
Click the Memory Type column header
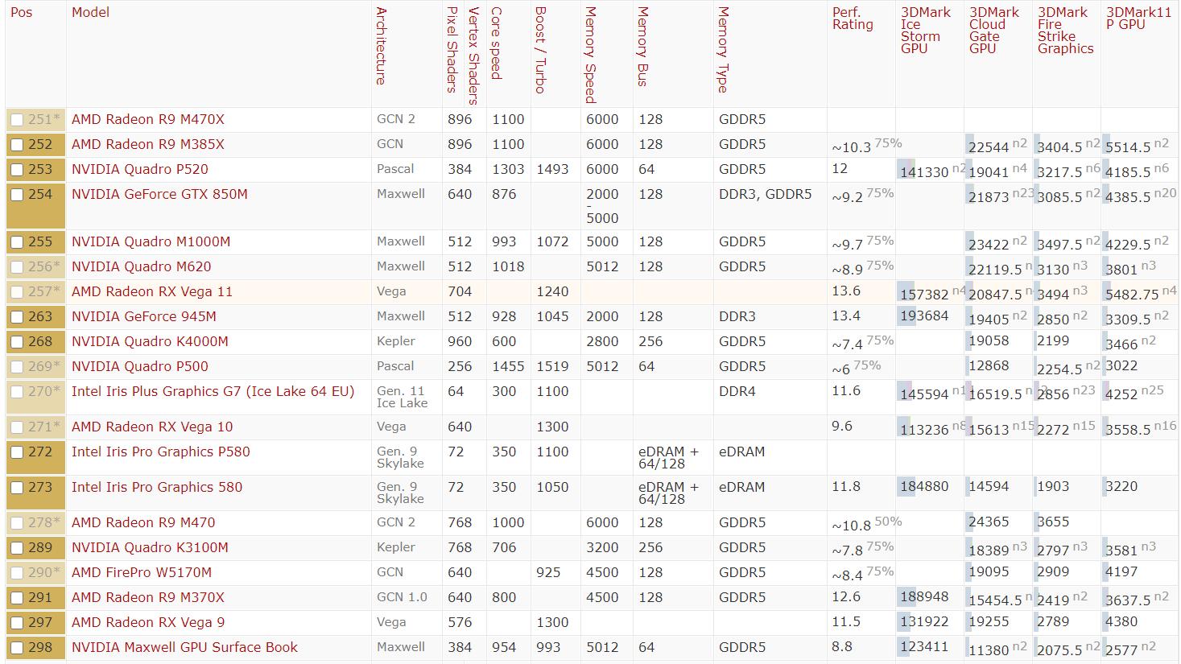[723, 50]
